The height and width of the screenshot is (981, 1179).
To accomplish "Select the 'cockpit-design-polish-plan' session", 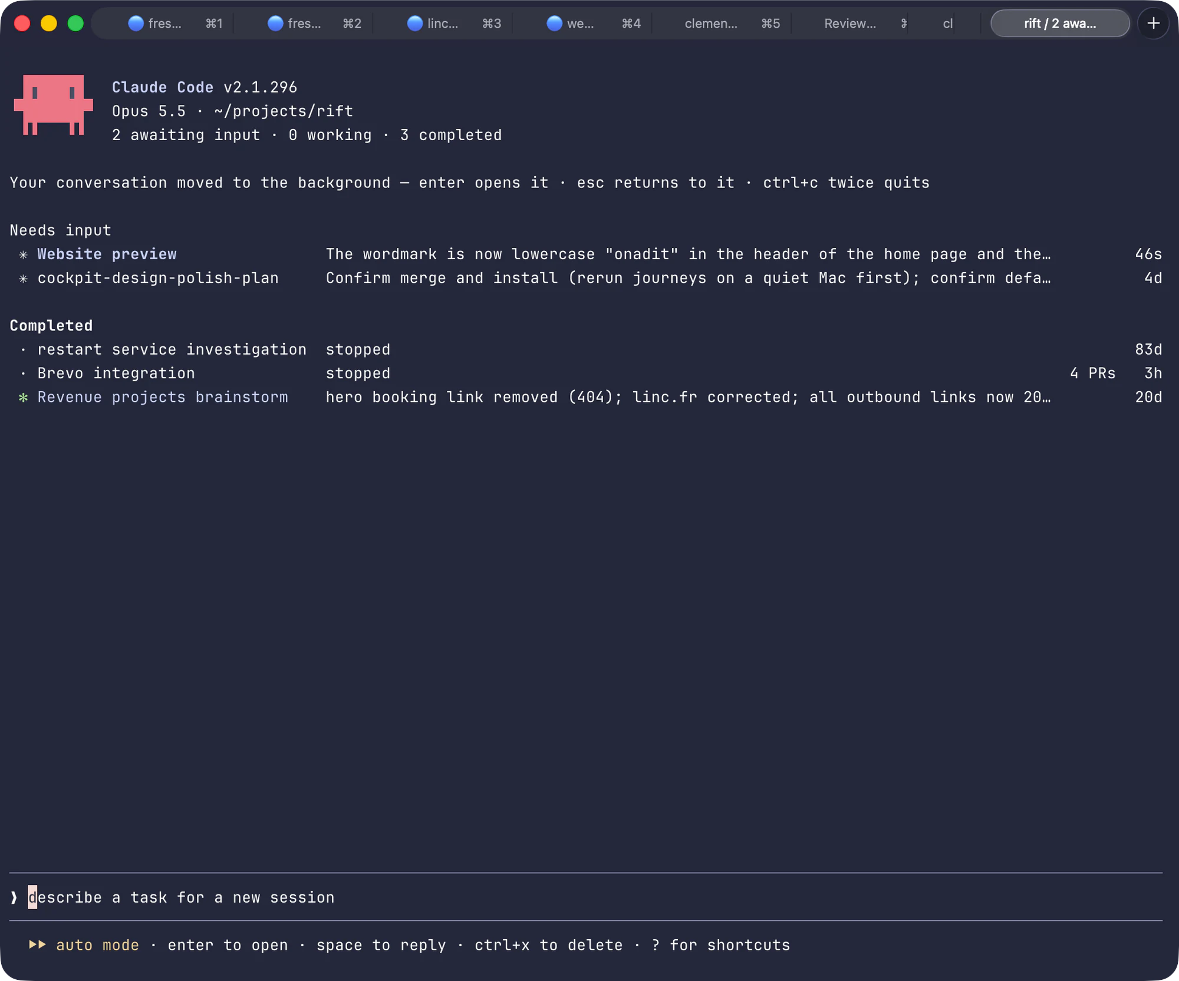I will (x=586, y=278).
